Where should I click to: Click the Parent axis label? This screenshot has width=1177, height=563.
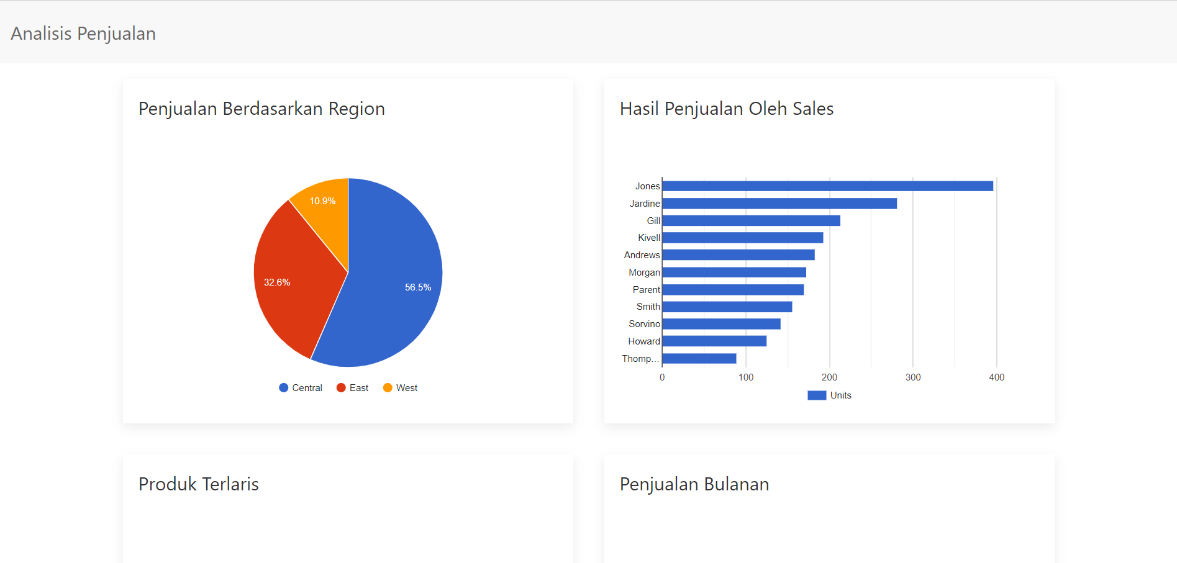[647, 290]
